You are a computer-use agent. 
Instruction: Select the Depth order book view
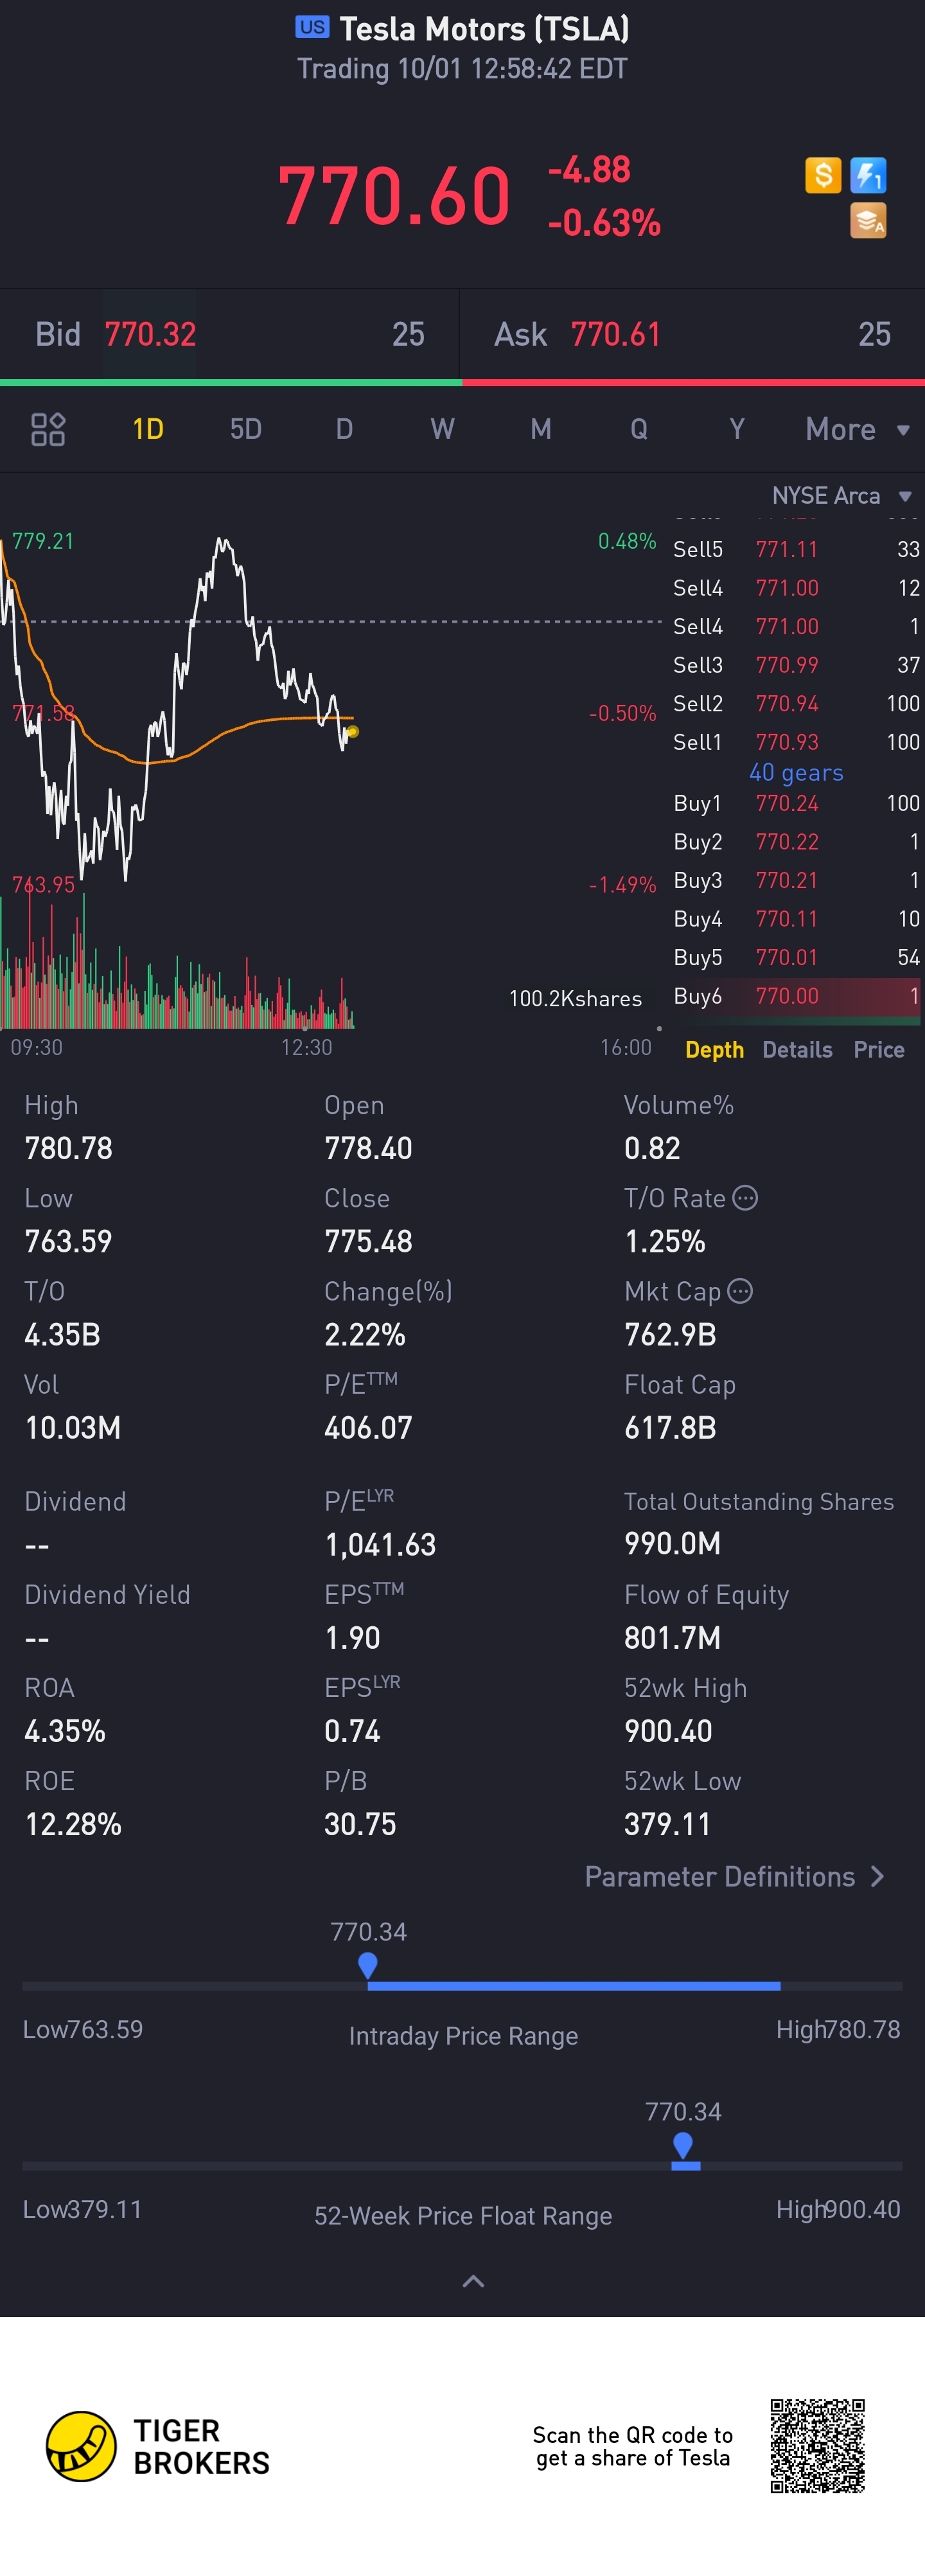[714, 1049]
